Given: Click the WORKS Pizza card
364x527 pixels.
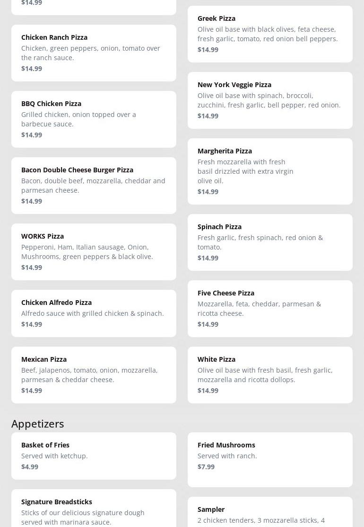Looking at the screenshot, I should coord(94,251).
